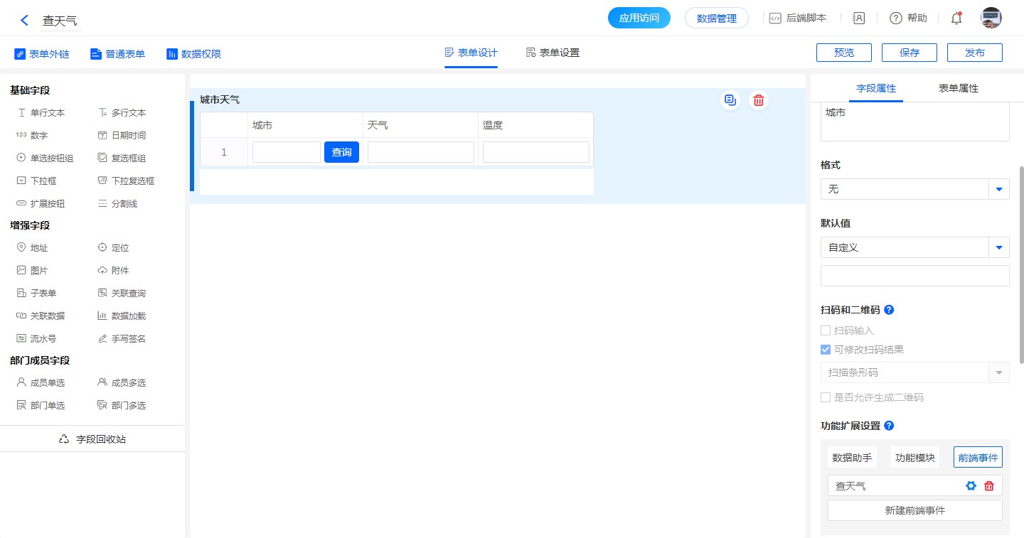Image resolution: width=1024 pixels, height=538 pixels.
Task: Delete the 查天气 front-end event
Action: tap(989, 486)
